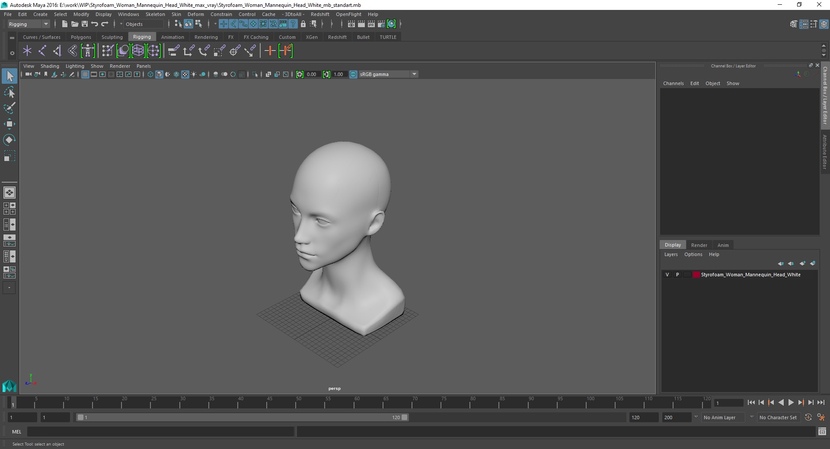The width and height of the screenshot is (830, 449).
Task: Click the Render Current Frame clapperboard icon
Action: click(x=361, y=24)
